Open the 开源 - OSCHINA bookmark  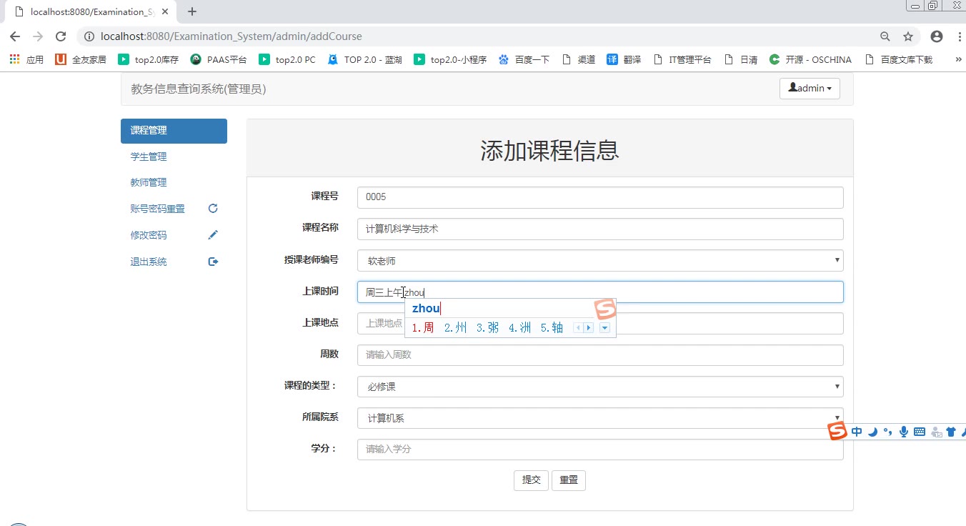coord(810,60)
